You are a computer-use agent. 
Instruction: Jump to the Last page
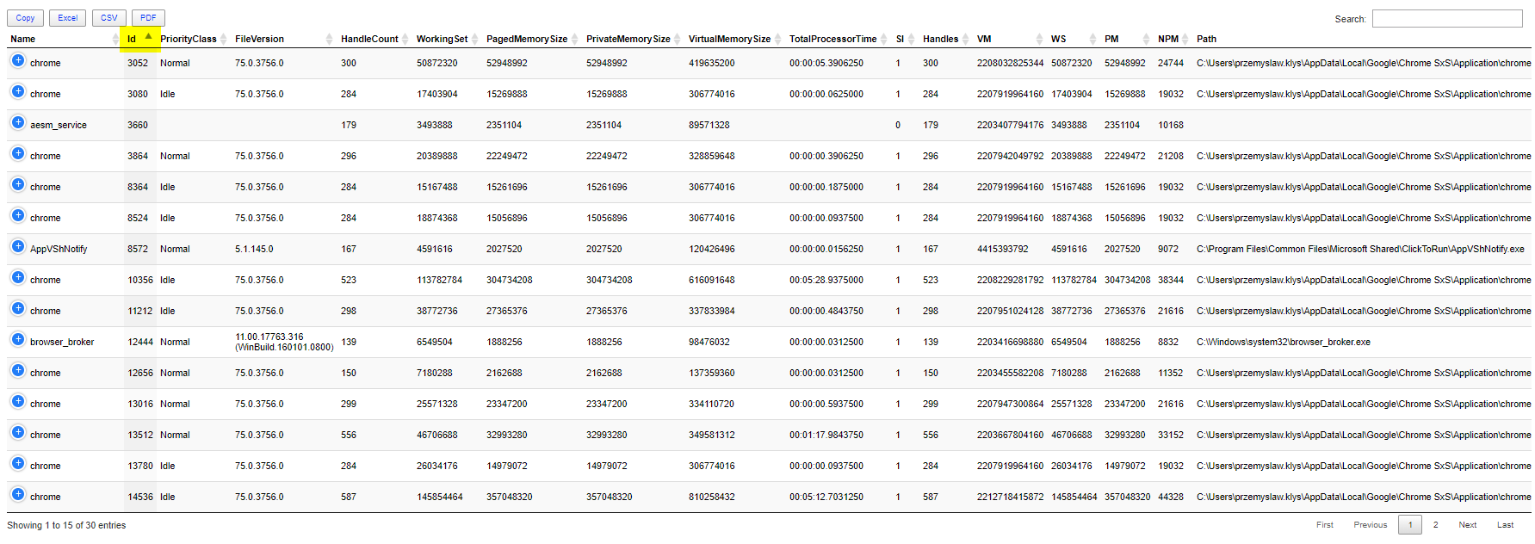pyautogui.click(x=1505, y=525)
